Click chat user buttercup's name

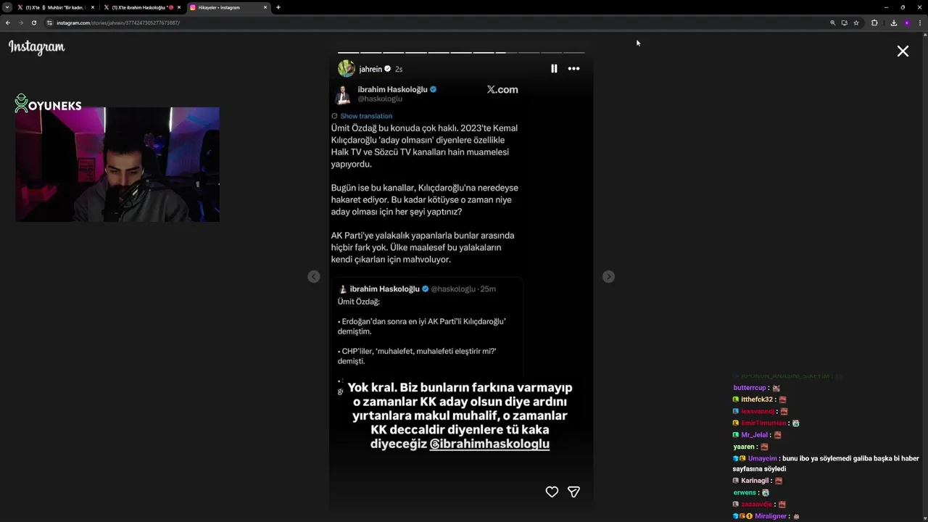[x=750, y=388]
